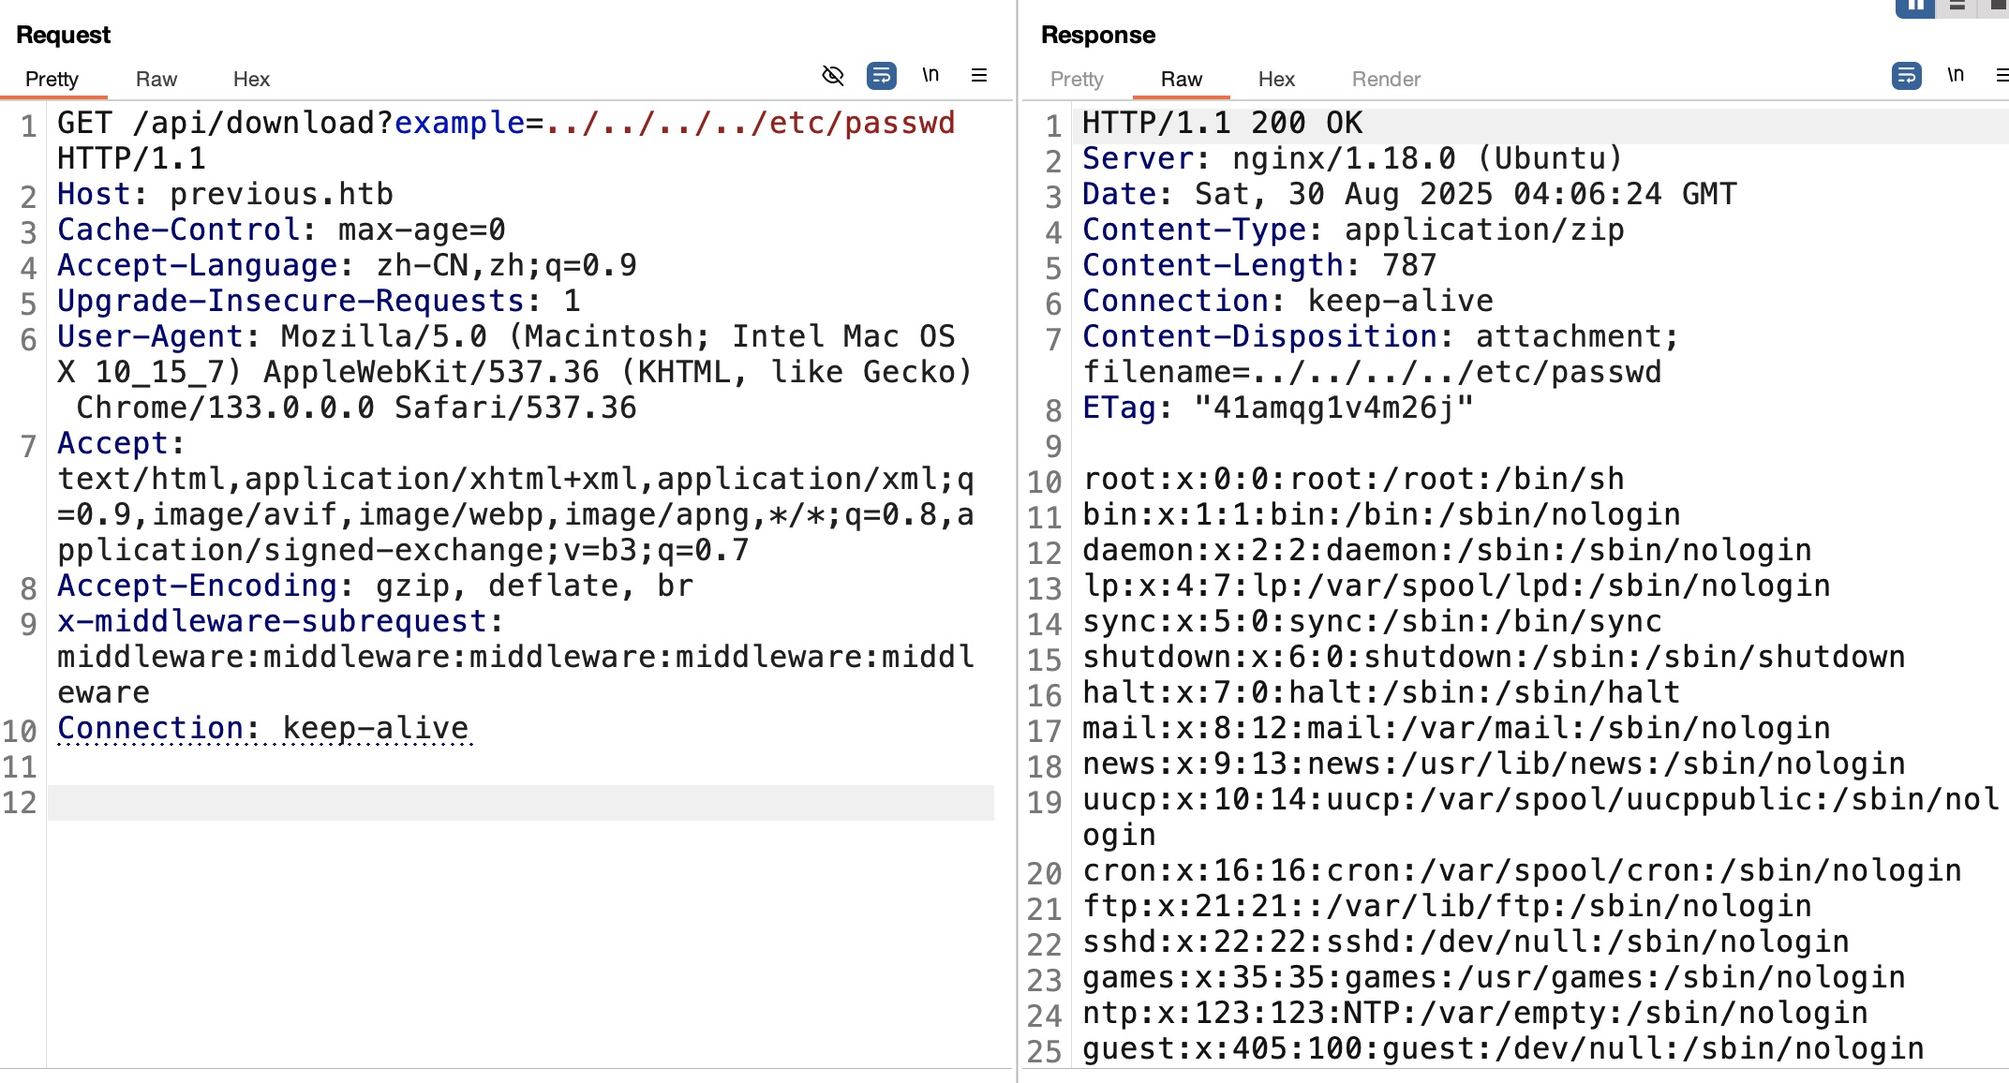The width and height of the screenshot is (2009, 1083).
Task: Click the ../../../../etc/passwd parameter value
Action: click(x=750, y=123)
